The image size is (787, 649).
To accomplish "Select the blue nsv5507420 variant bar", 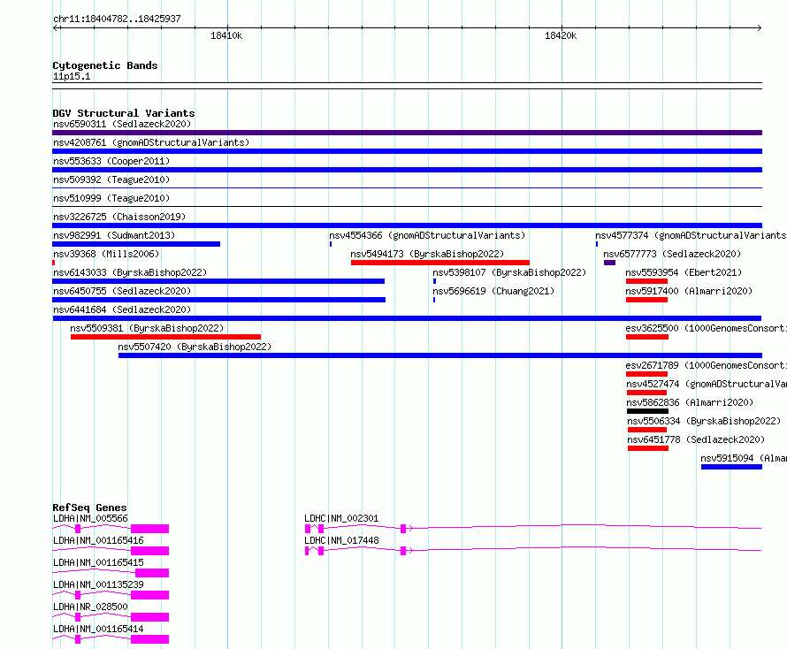I will [x=440, y=355].
